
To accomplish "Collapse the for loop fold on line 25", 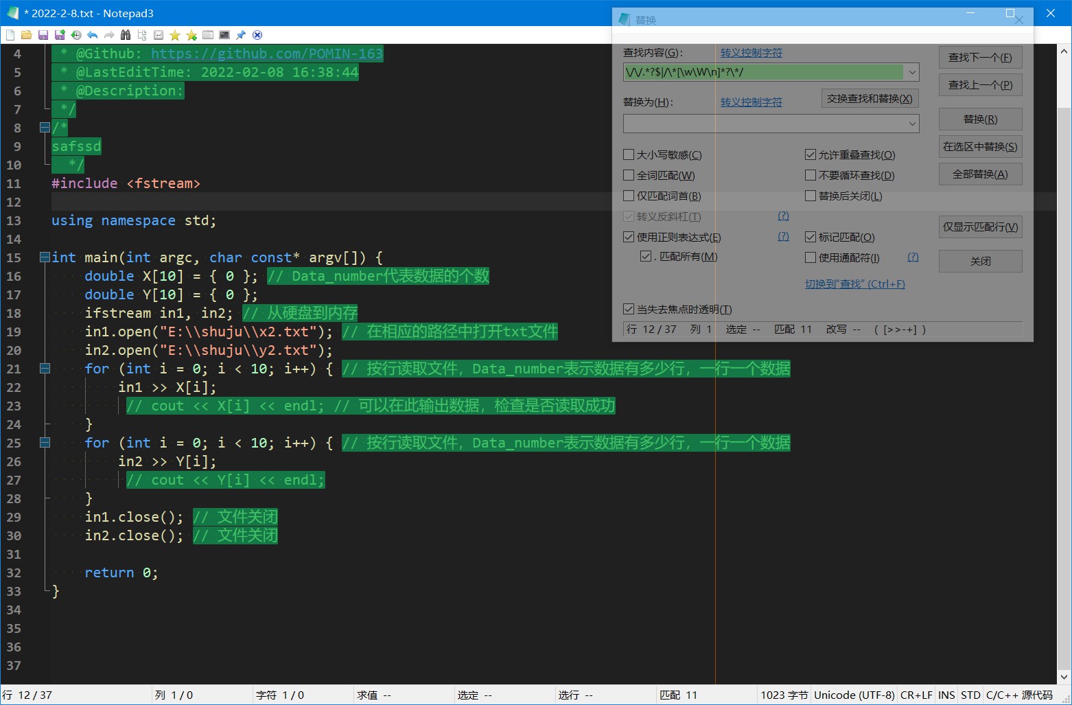I will pos(45,443).
